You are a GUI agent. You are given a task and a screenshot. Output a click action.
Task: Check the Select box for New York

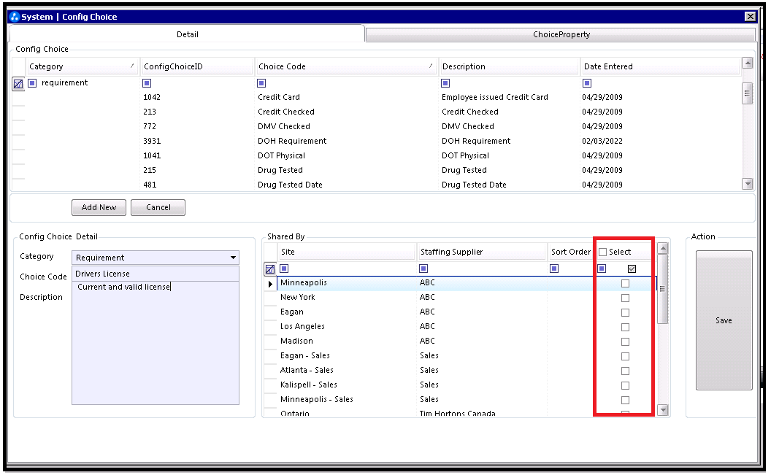626,298
